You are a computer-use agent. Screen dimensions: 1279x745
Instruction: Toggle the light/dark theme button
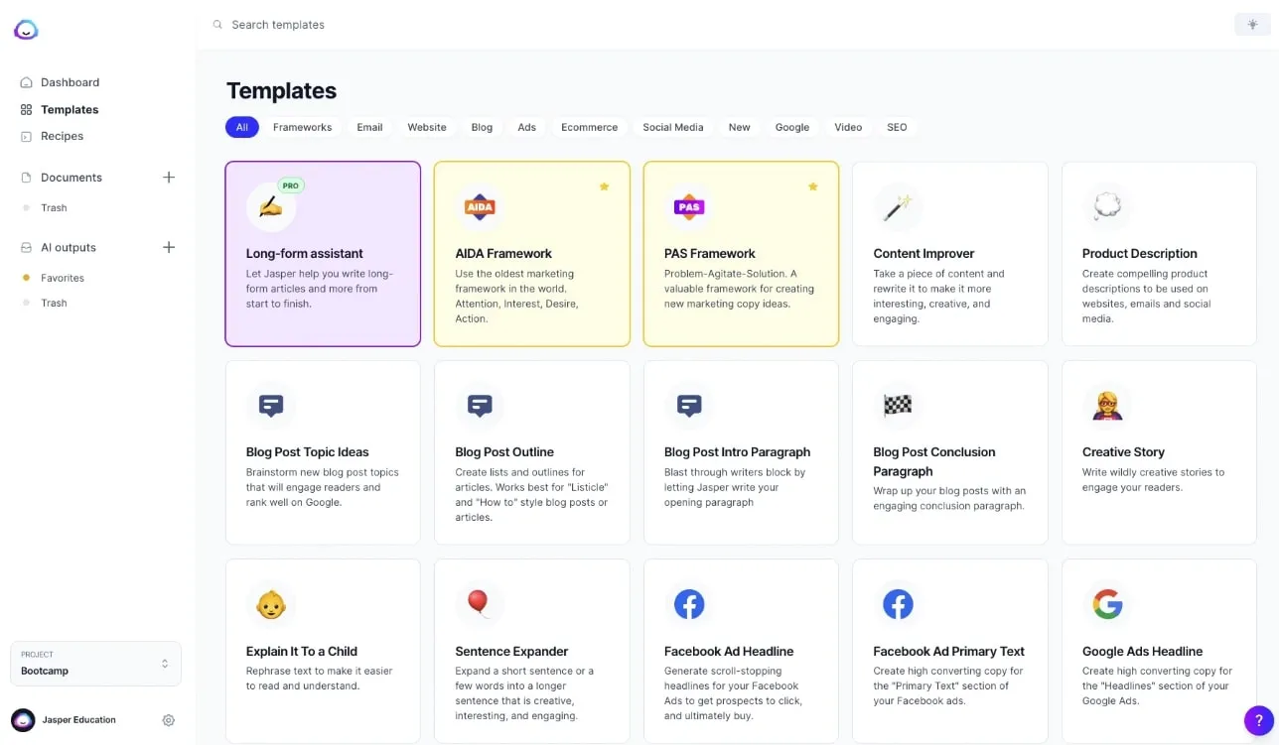(x=1252, y=25)
